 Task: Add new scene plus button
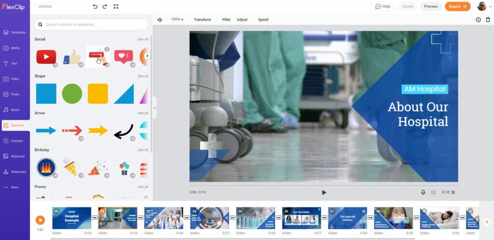[x=487, y=222]
